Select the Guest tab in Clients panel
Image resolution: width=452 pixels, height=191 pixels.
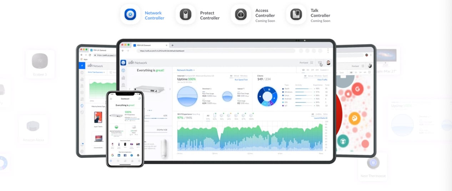point(325,76)
